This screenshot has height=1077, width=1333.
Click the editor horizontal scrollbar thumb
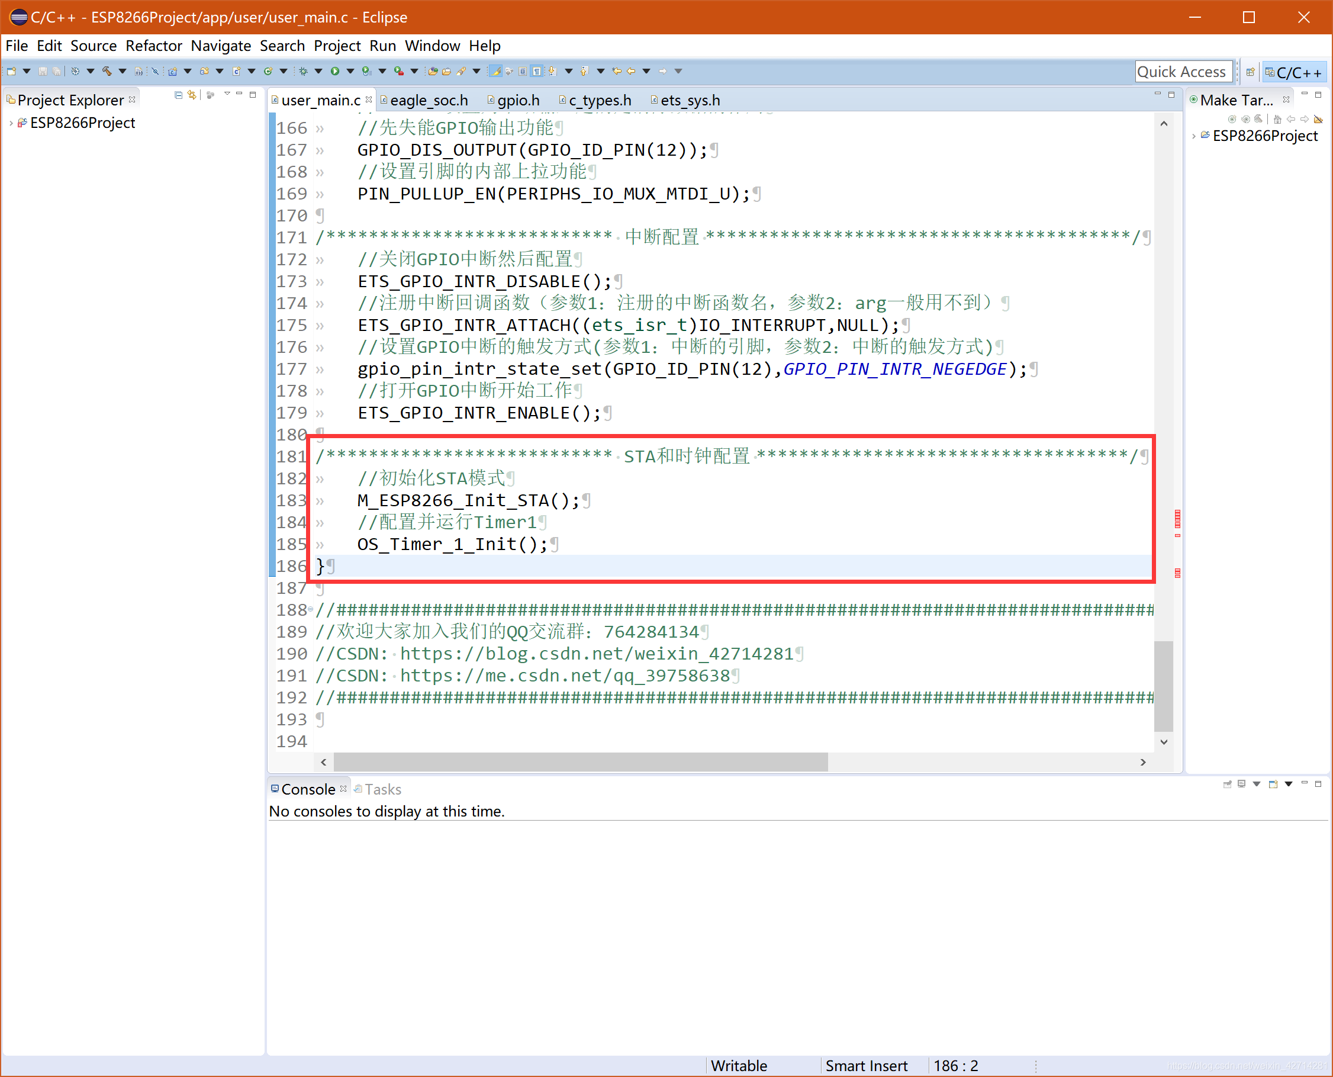(x=580, y=762)
